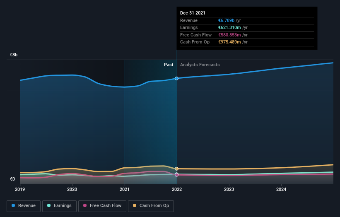Click the Earnings label in tooltip
The width and height of the screenshot is (340, 217).
coord(189,27)
